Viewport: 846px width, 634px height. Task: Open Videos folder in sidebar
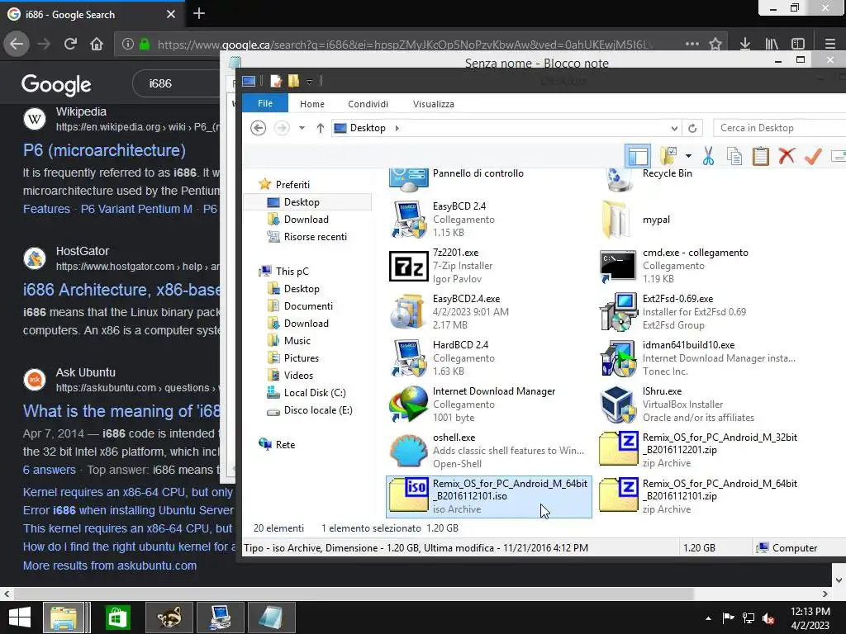(x=298, y=376)
